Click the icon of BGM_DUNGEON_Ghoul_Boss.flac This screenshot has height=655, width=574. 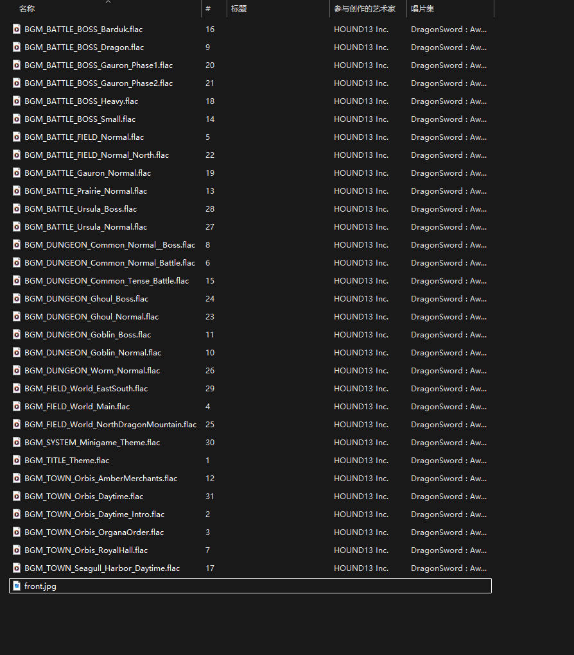(x=16, y=299)
